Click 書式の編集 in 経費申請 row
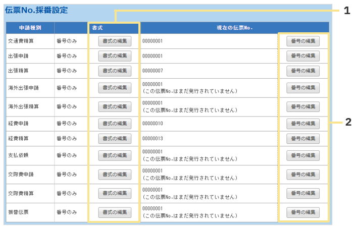 click(115, 124)
